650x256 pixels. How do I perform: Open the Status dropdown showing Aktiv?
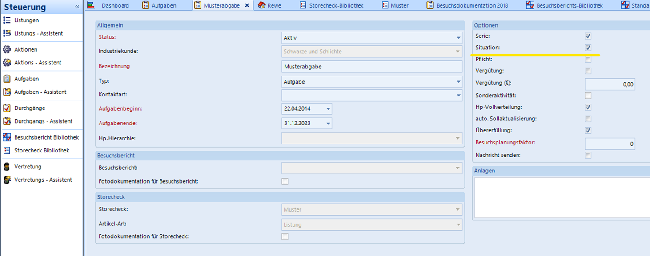click(x=458, y=38)
